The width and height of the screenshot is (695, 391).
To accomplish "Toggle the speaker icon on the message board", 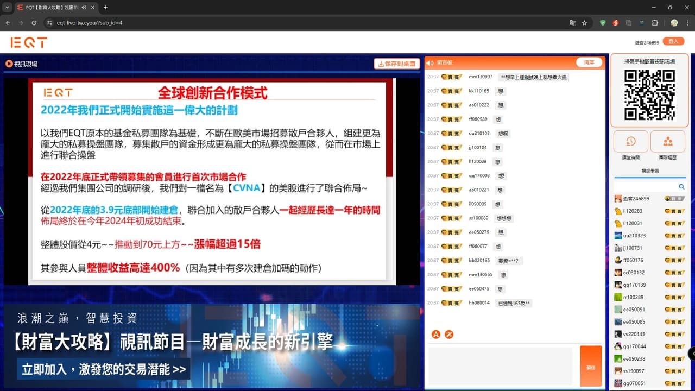I will 430,63.
